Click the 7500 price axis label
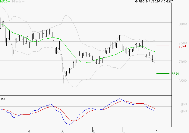This screenshot has width=189, height=133. tap(183, 43)
